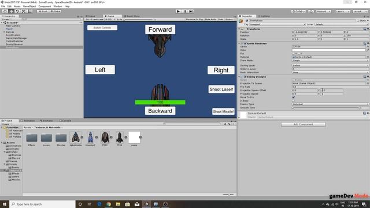Viewport: 370px width, 208px height.
Task: Toggle the Flip Y checkbox
Action: click(x=299, y=54)
